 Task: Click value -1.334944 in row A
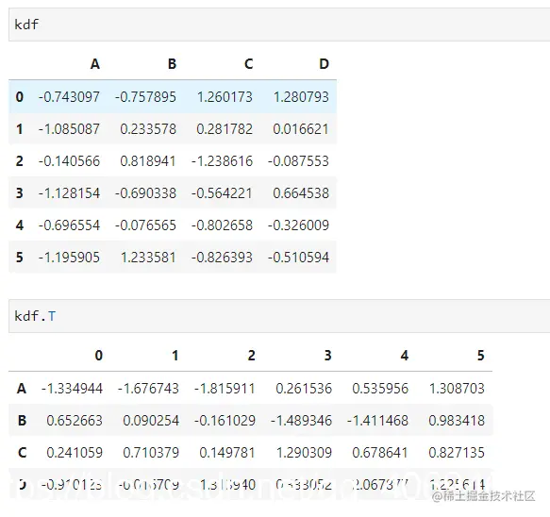(x=72, y=389)
